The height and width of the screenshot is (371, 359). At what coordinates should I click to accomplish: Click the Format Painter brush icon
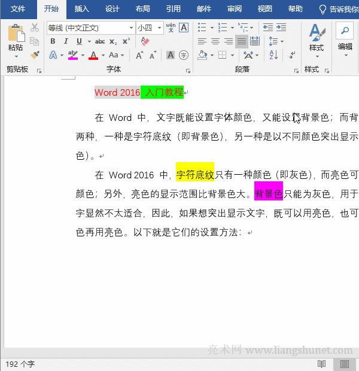35,55
